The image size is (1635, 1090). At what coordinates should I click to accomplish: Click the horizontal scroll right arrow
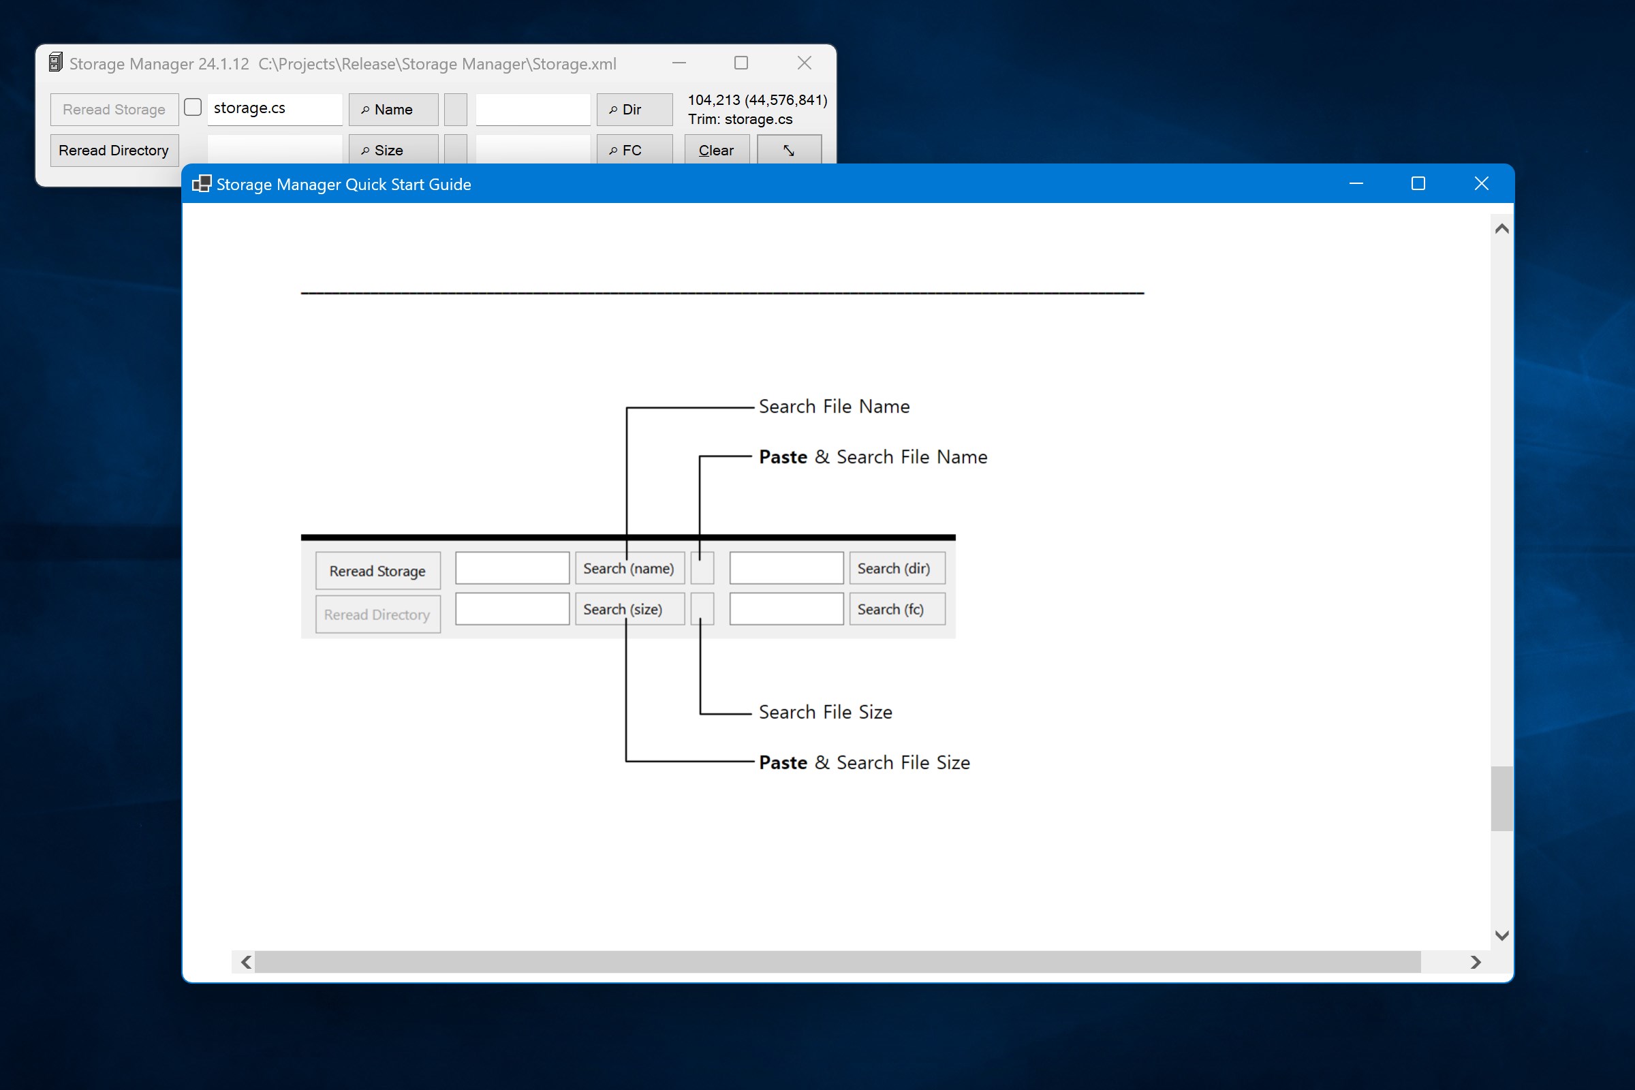point(1475,961)
